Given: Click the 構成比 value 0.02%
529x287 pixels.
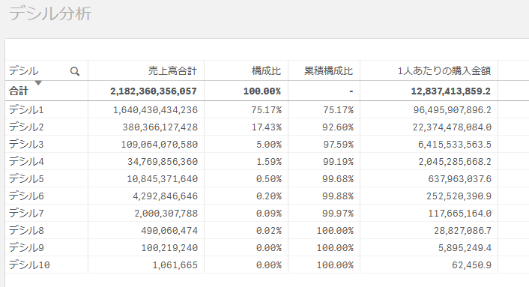Looking at the screenshot, I should (269, 231).
